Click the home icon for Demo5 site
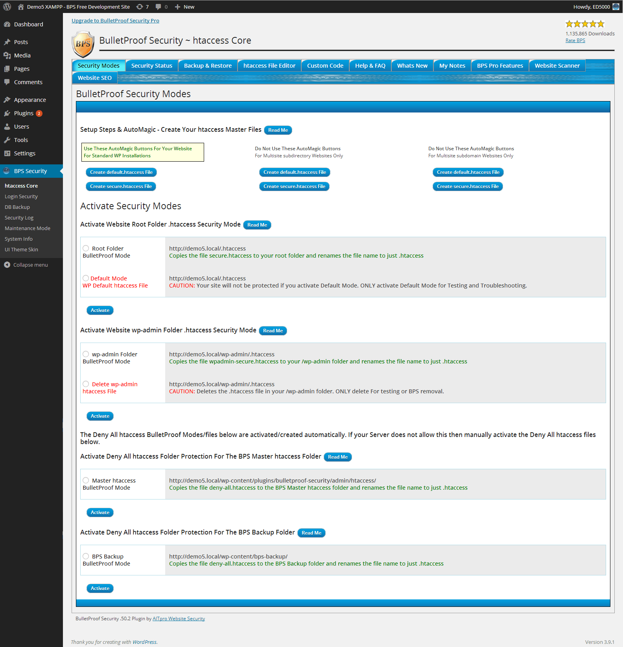The width and height of the screenshot is (623, 647). coord(21,7)
